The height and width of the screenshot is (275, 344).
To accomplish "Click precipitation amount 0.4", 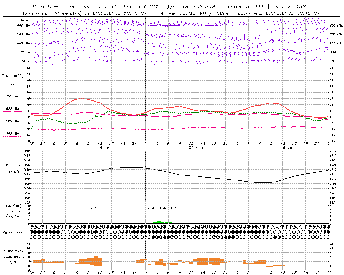I will click(151, 208).
